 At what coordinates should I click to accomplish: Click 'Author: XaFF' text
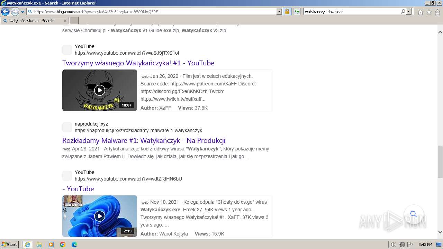pyautogui.click(x=156, y=108)
